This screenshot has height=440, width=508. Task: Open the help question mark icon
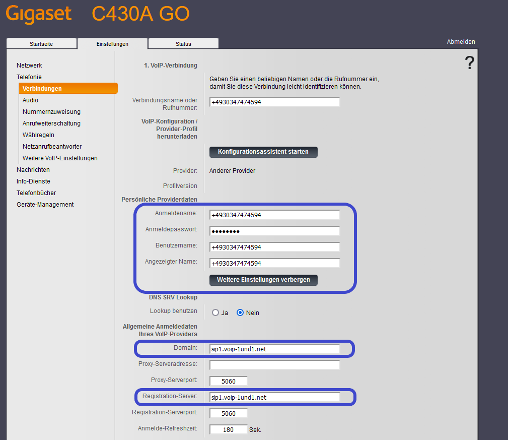(x=469, y=62)
